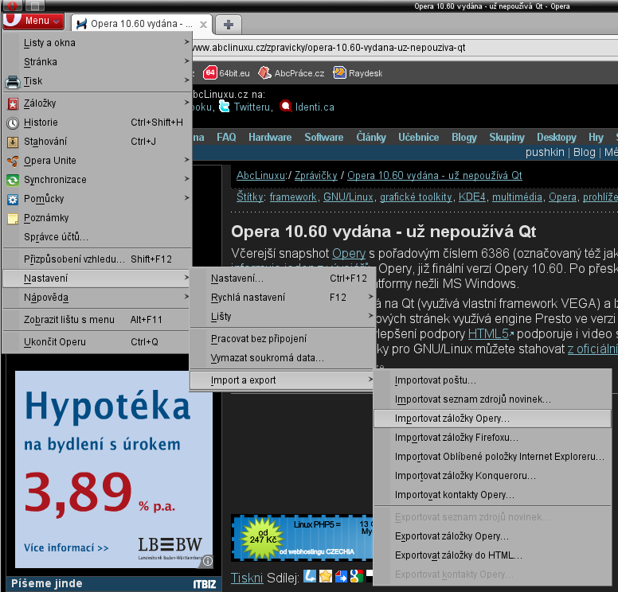Click the green Synchronizace icon
This screenshot has width=618, height=592.
pos(13,181)
